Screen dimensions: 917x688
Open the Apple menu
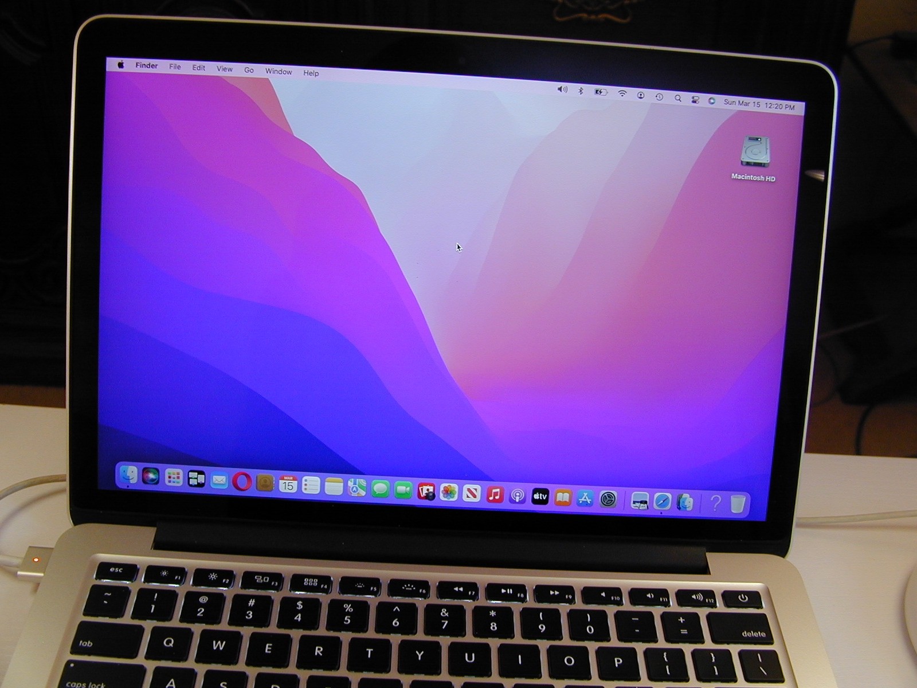[121, 65]
